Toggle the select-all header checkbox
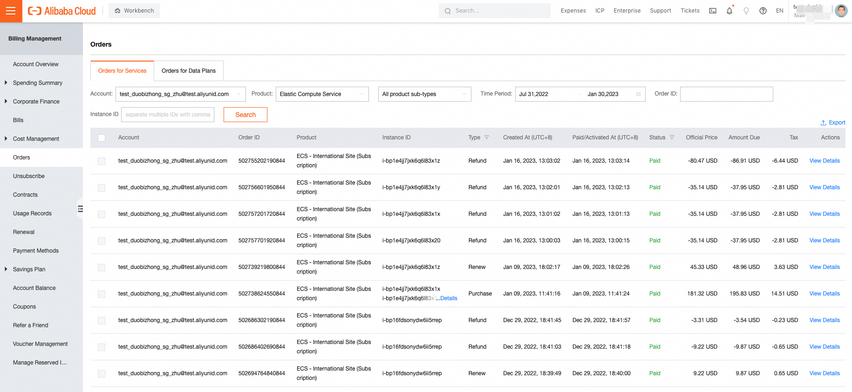The width and height of the screenshot is (852, 392). 102,138
